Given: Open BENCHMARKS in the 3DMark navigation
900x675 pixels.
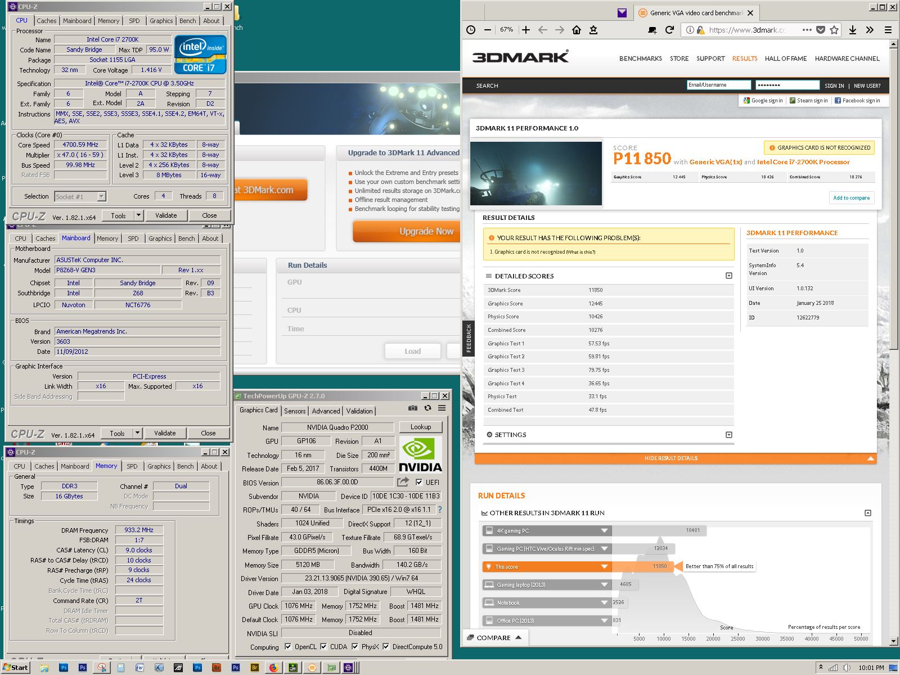Looking at the screenshot, I should tap(641, 58).
